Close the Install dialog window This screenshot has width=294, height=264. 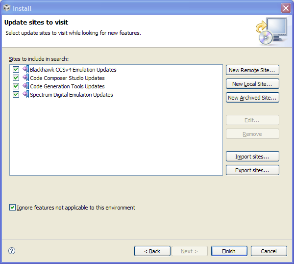[286, 8]
